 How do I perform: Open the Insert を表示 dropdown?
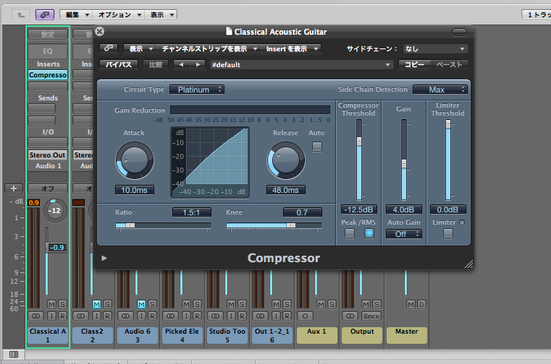click(x=290, y=48)
